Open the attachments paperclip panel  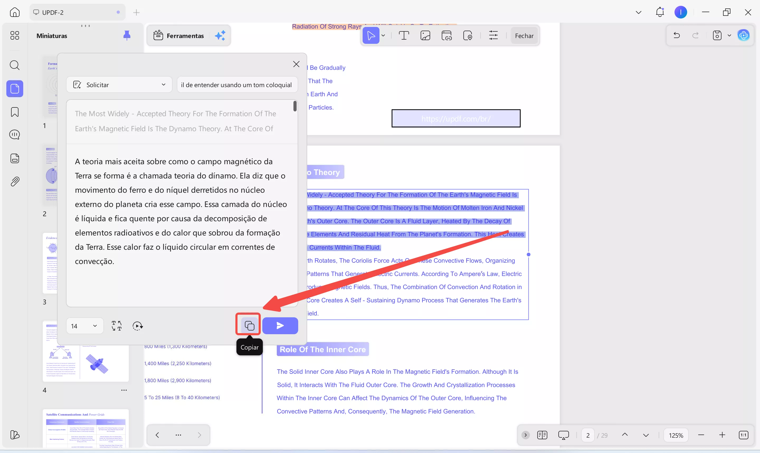point(15,182)
